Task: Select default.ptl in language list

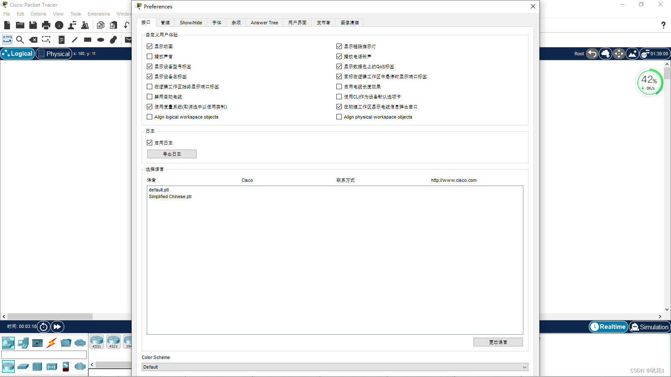Action: coord(159,190)
